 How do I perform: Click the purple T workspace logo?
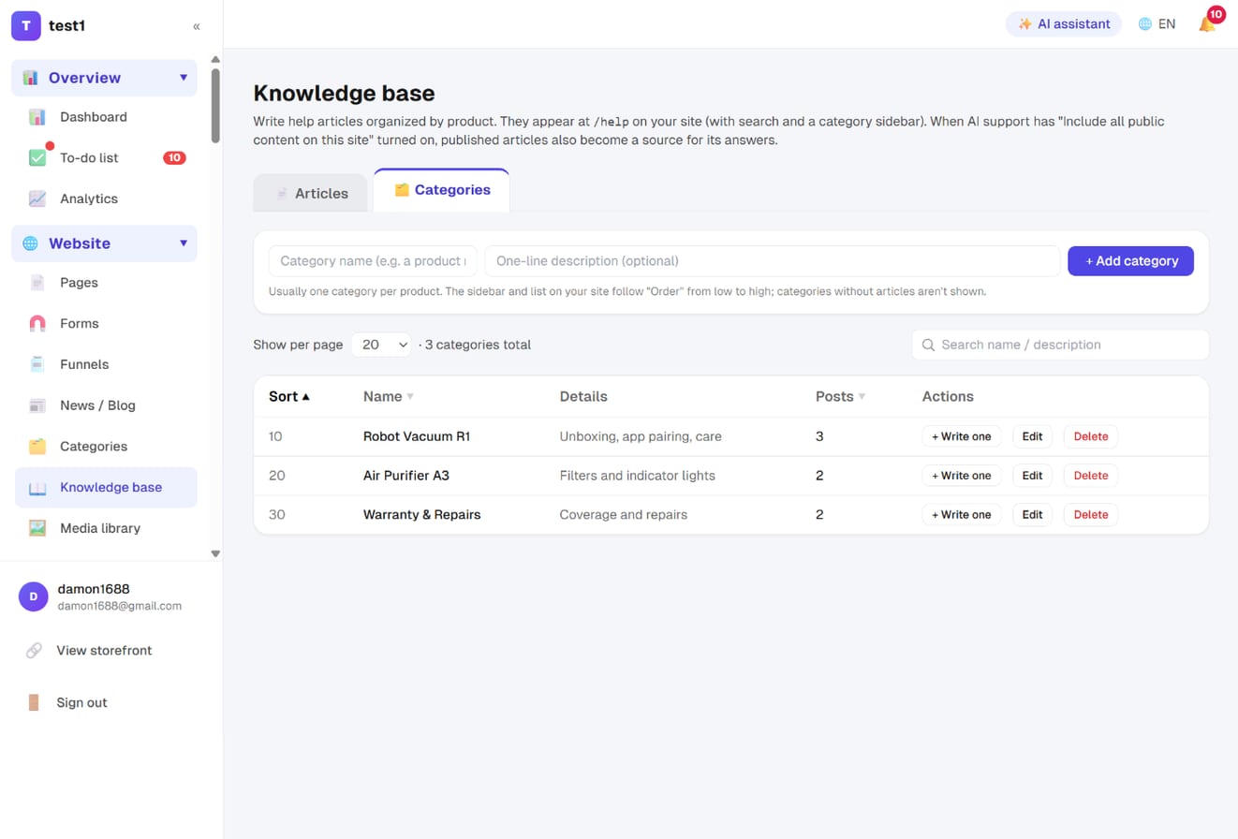(26, 25)
